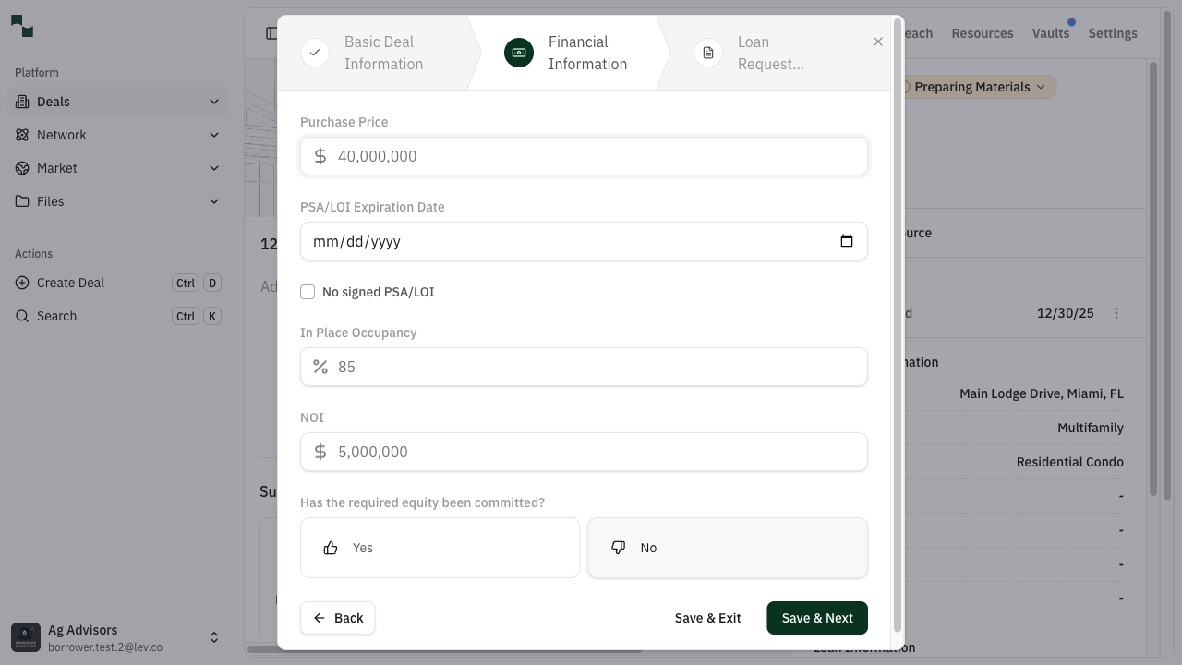Screen dimensions: 1182x665
Task: Click the Create Deal plus icon
Action: pos(22,283)
